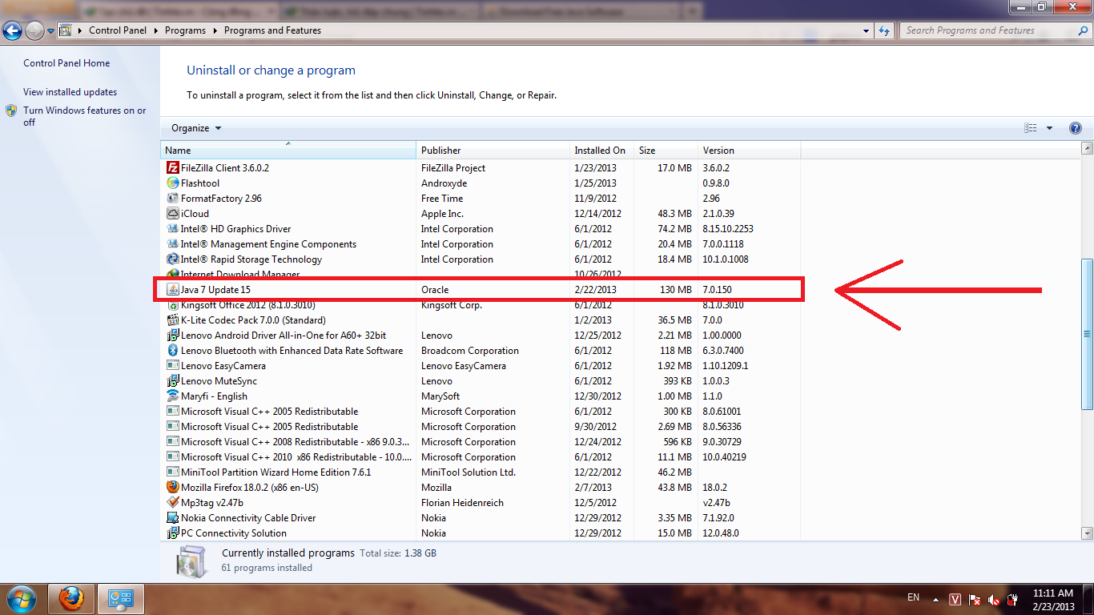Image resolution: width=1094 pixels, height=615 pixels.
Task: Click the FormatFactory 2.96 icon
Action: 172,199
